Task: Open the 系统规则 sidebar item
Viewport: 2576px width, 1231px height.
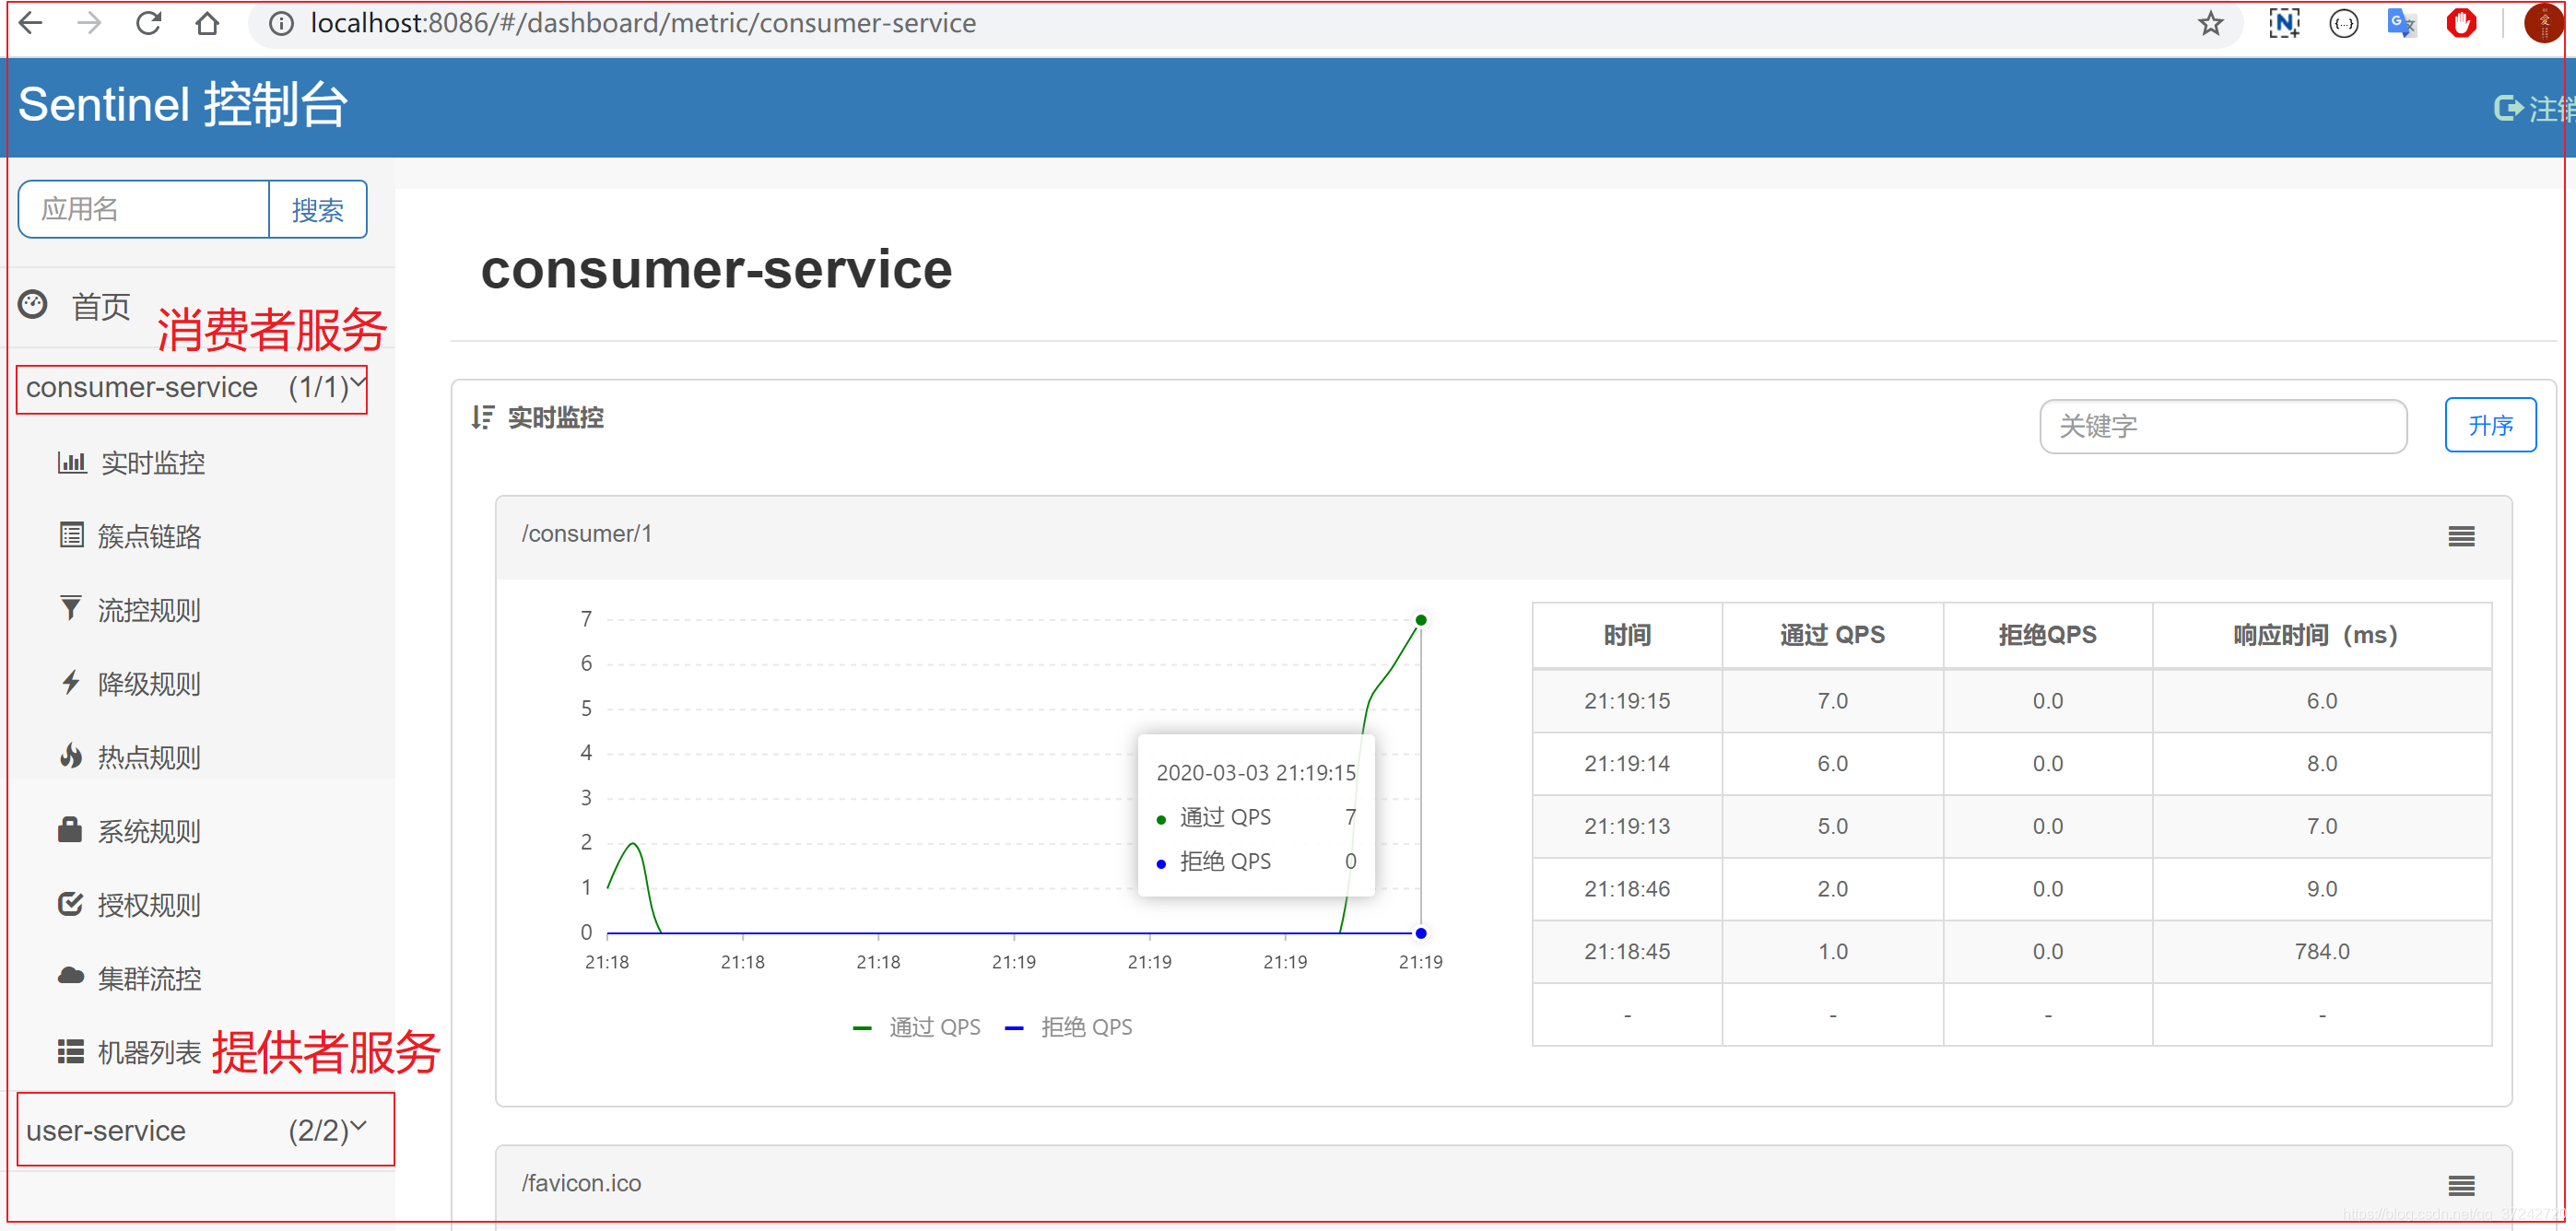Action: 149,831
